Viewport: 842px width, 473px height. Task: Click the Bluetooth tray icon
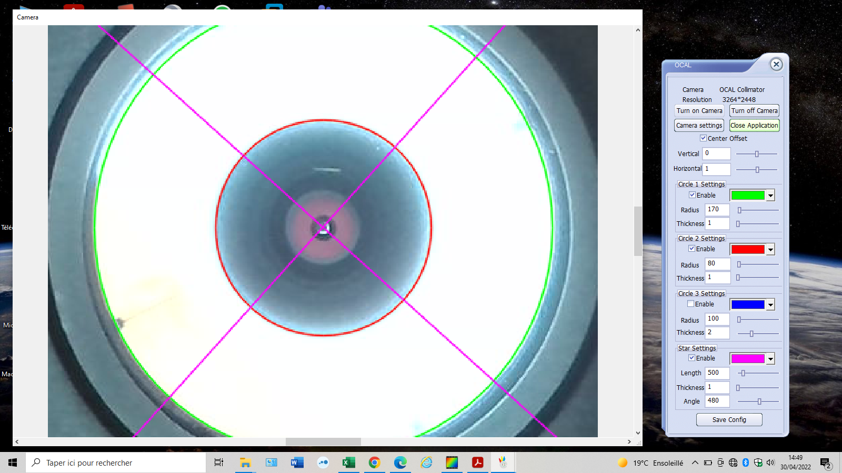point(746,462)
